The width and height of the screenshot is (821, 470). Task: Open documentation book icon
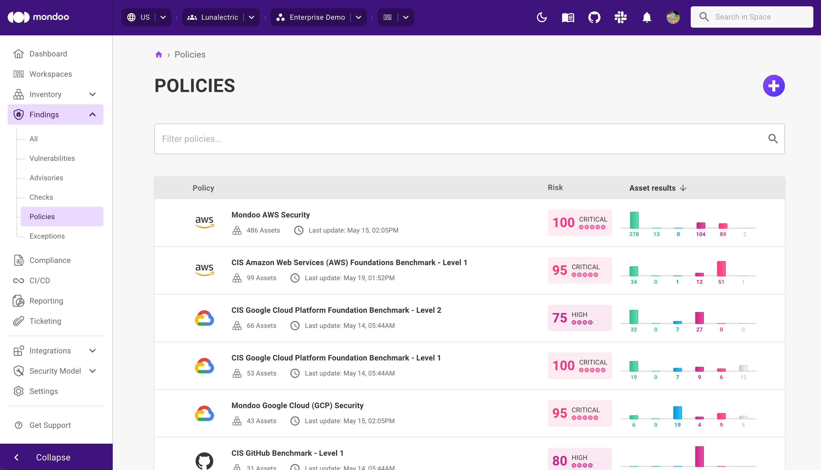pos(568,17)
